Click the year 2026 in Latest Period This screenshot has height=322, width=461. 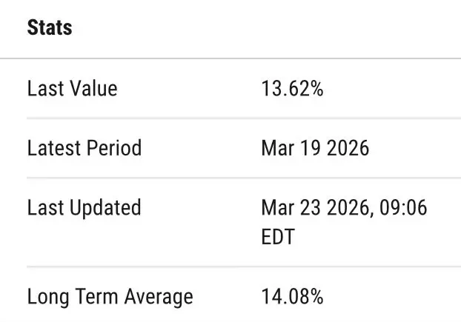[348, 148]
